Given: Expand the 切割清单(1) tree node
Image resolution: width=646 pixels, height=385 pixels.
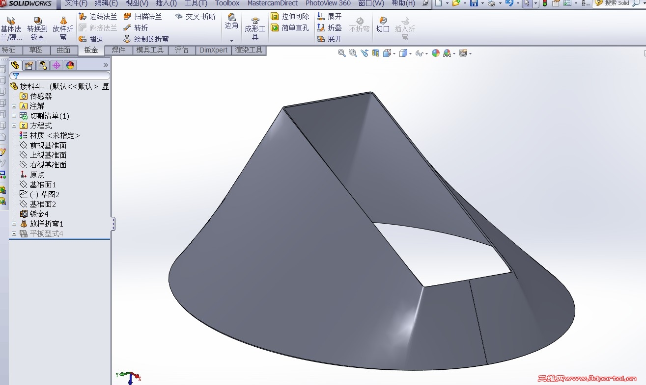Looking at the screenshot, I should tap(14, 116).
